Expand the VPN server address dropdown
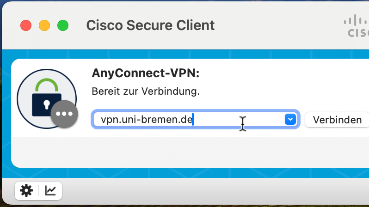The image size is (369, 207). [x=290, y=120]
